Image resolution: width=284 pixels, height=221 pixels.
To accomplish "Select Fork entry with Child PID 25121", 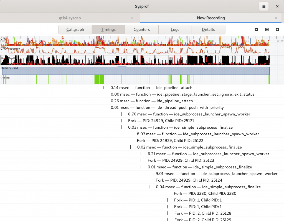I will click(x=142, y=121).
